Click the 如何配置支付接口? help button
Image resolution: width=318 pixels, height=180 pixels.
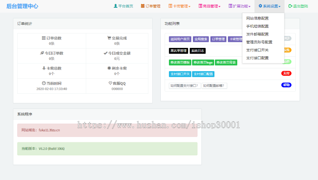click(x=185, y=86)
